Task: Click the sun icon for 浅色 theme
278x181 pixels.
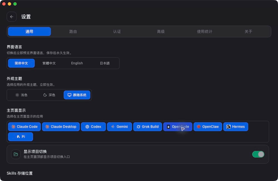Action: [x=17, y=95]
